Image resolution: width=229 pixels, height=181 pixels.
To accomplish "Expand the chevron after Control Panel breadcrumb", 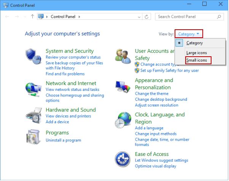I will (x=79, y=17).
